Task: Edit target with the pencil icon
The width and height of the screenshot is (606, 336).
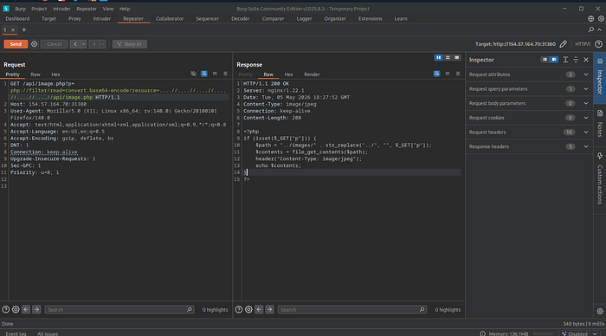Action: [563, 44]
